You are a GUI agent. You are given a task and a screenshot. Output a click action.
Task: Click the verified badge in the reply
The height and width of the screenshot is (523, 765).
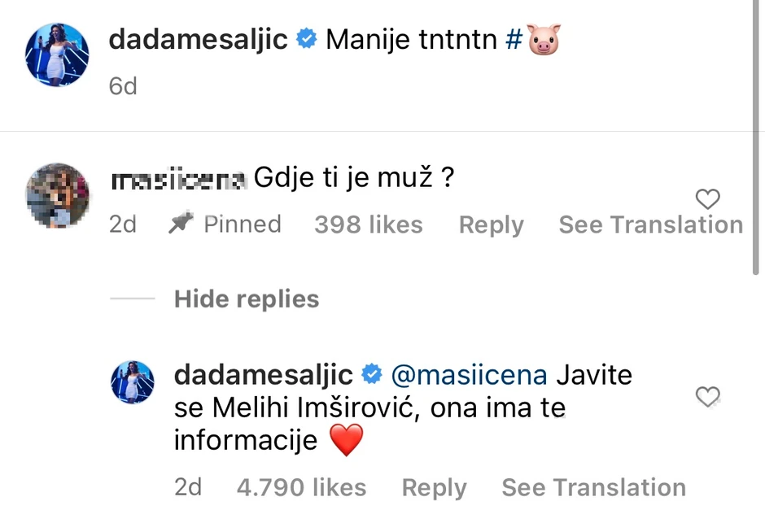(x=372, y=375)
